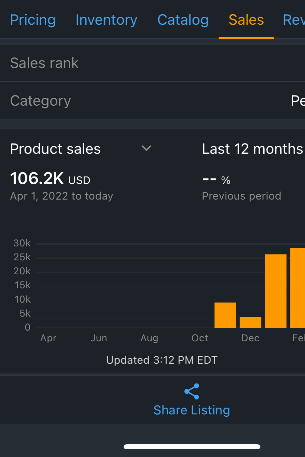The height and width of the screenshot is (457, 305).
Task: Select the Sales tab
Action: [246, 20]
